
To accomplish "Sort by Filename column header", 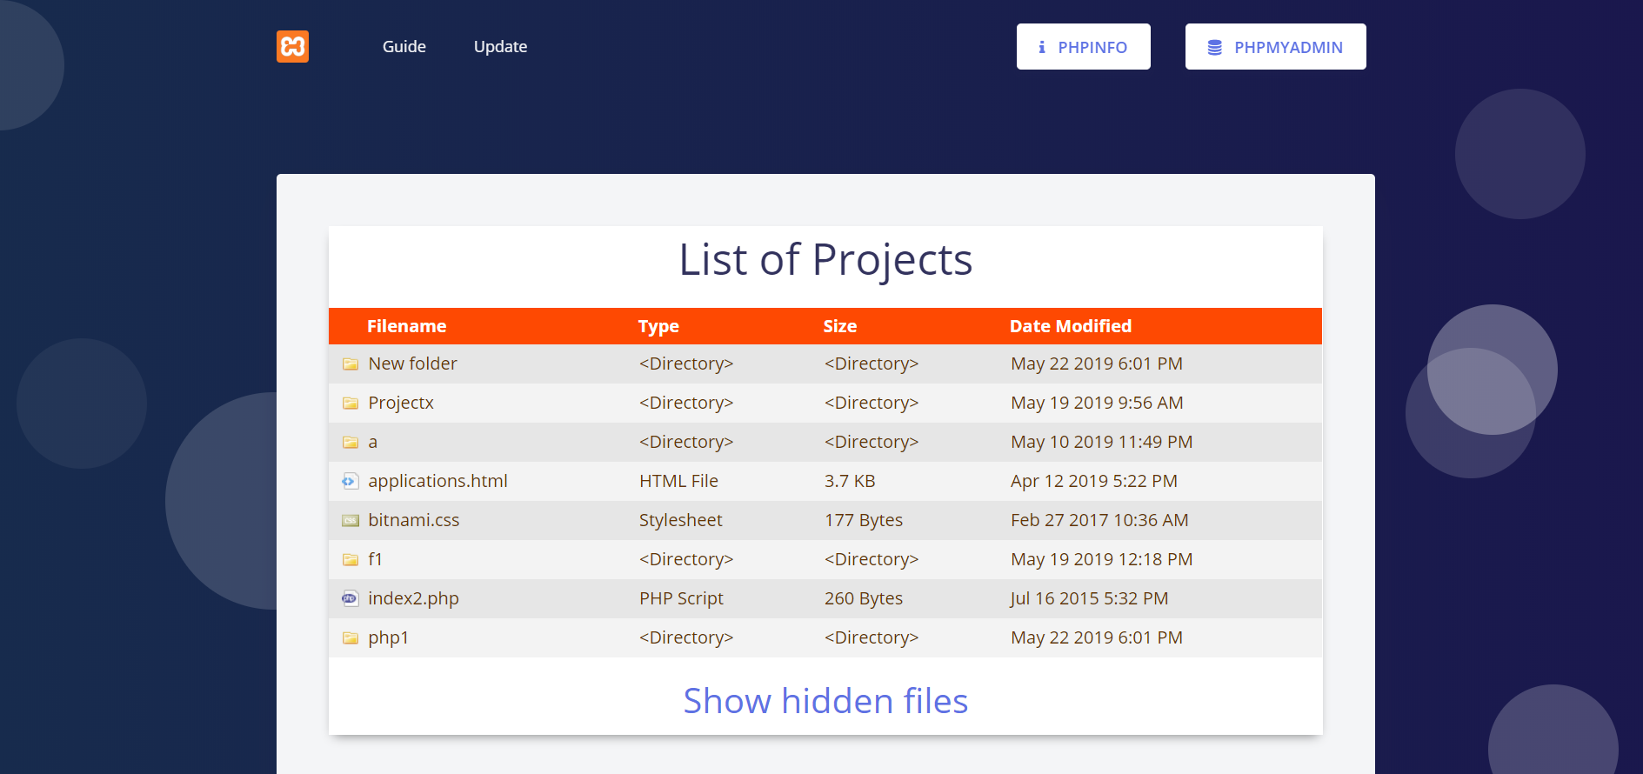I will coord(406,326).
